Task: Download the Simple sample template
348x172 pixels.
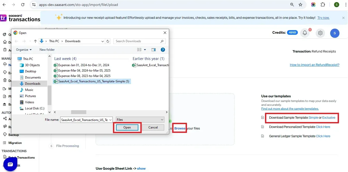Action: (x=313, y=118)
